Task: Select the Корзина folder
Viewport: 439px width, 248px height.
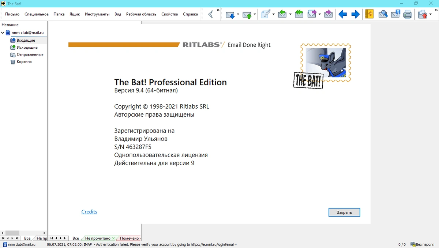Action: pyautogui.click(x=24, y=62)
